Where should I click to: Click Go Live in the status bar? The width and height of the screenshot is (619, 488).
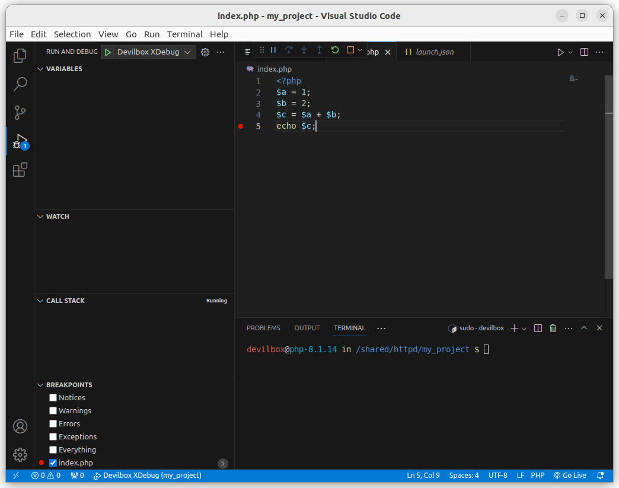coord(570,475)
